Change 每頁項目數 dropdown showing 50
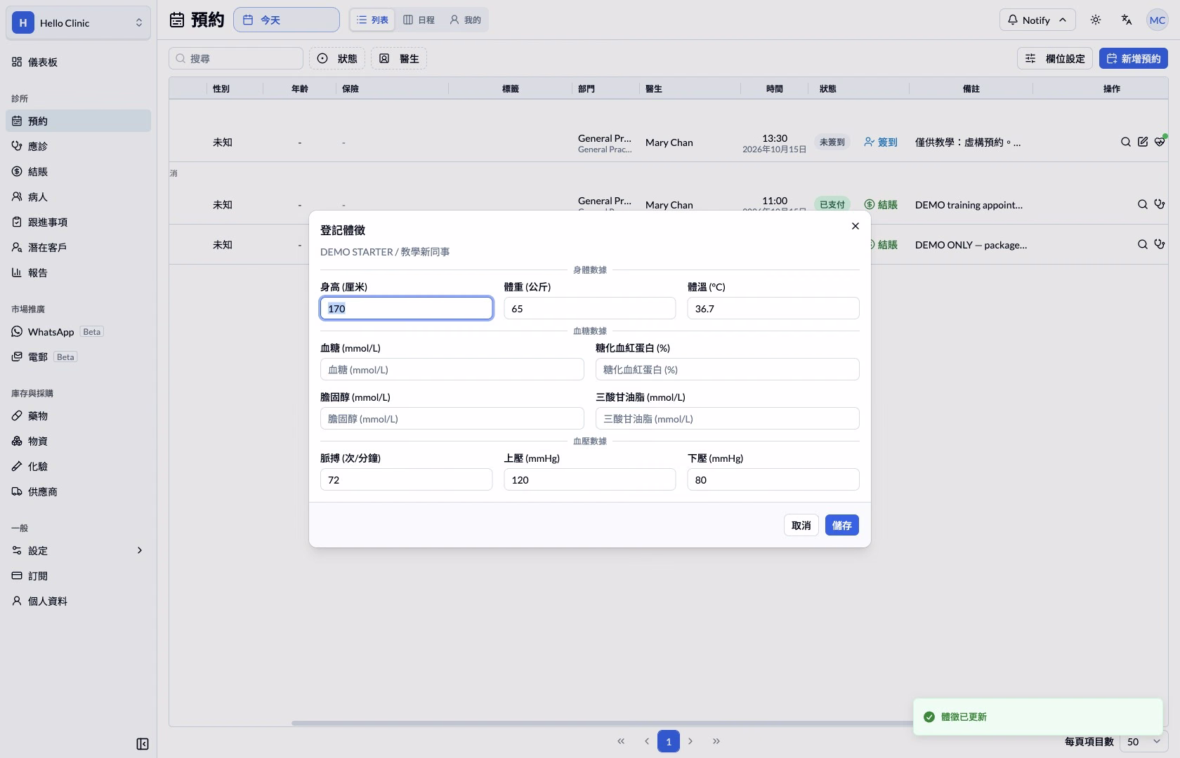The width and height of the screenshot is (1180, 758). 1143,741
